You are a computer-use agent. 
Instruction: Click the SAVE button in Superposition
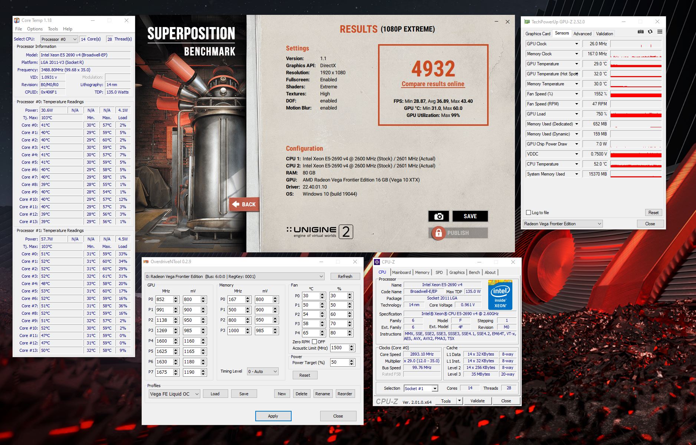tap(470, 216)
